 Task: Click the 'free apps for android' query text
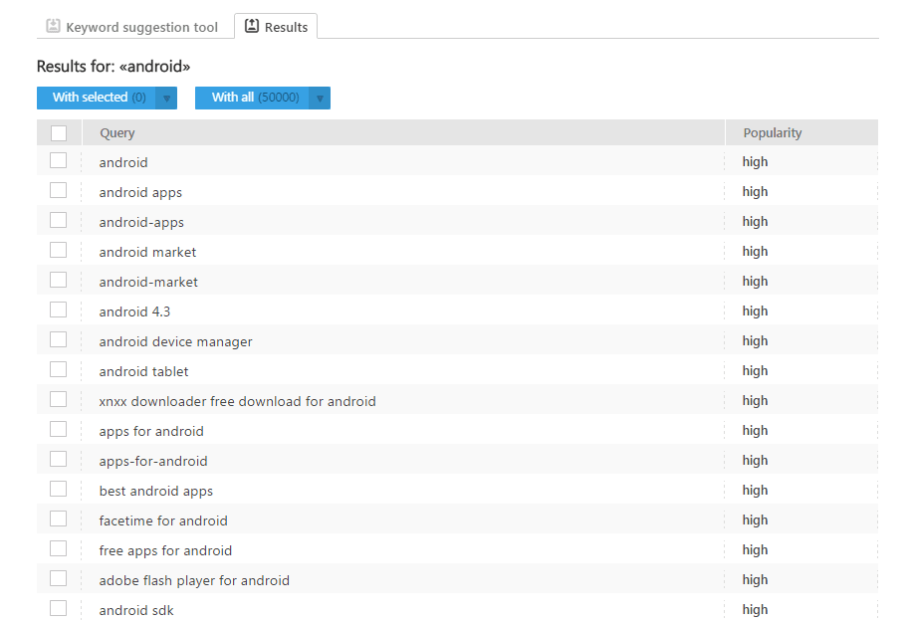(165, 551)
